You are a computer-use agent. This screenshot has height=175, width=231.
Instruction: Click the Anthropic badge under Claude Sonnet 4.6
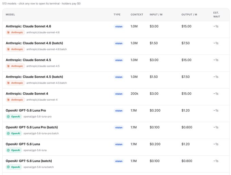pos(15,32)
